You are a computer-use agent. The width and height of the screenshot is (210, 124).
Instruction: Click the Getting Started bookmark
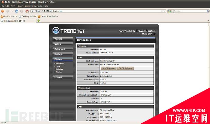(x=28, y=16)
